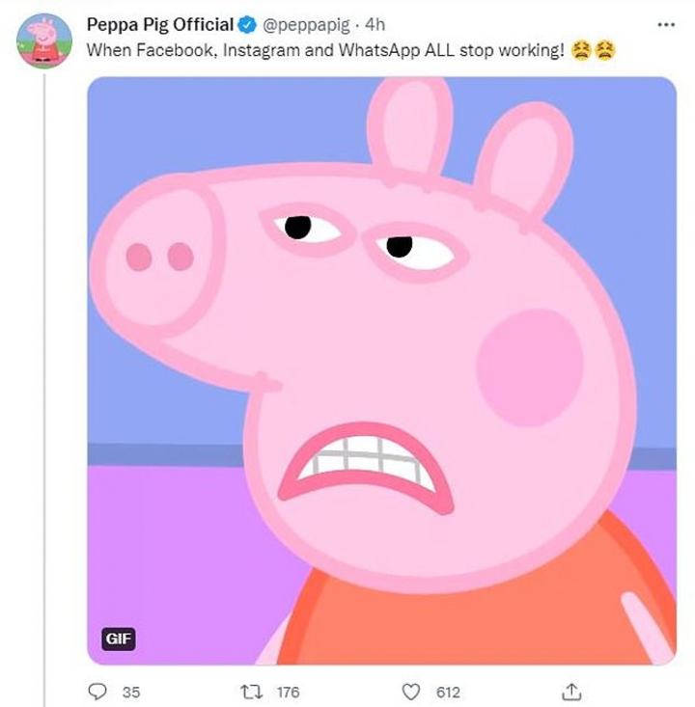Viewport: 695px width, 707px height.
Task: Click the grey thread line below avatar
Action: pos(44,386)
